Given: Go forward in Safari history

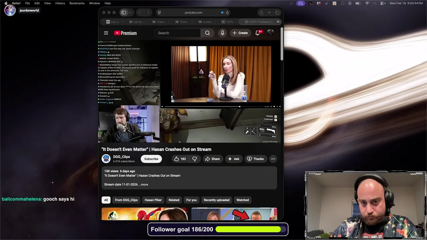Looking at the screenshot, I should coord(148,13).
